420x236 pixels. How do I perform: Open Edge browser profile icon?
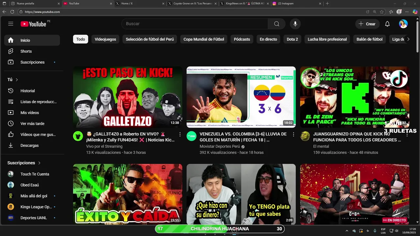click(x=399, y=12)
